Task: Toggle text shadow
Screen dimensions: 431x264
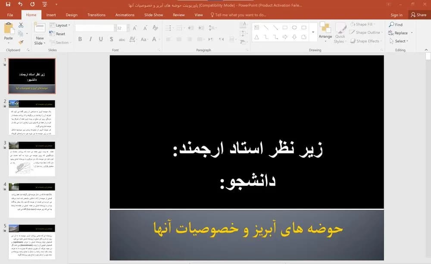Action: pyautogui.click(x=111, y=39)
